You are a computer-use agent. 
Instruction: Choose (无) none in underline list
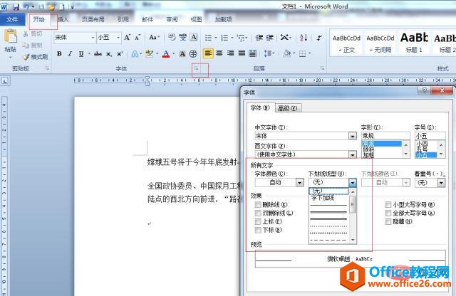pyautogui.click(x=328, y=191)
